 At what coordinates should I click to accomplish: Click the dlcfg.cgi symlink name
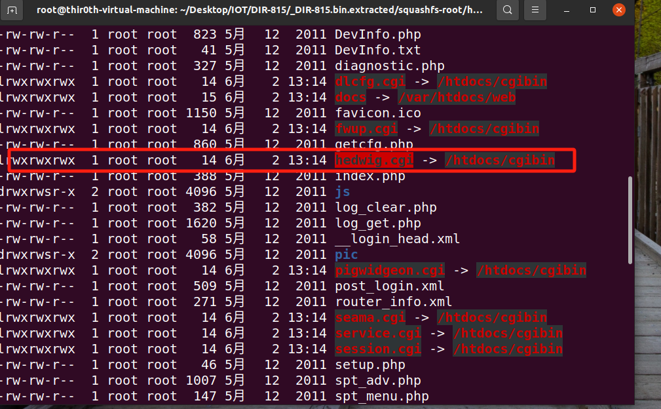tap(370, 81)
